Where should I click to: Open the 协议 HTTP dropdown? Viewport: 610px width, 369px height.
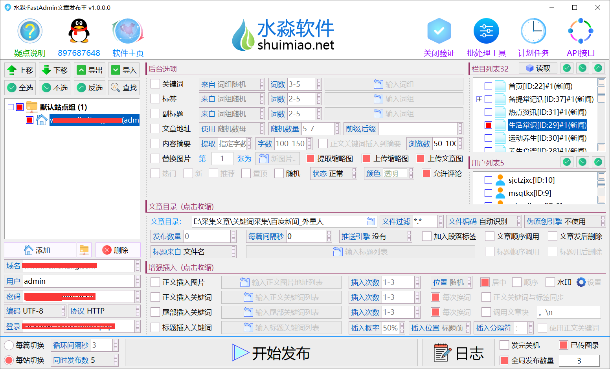(x=104, y=311)
